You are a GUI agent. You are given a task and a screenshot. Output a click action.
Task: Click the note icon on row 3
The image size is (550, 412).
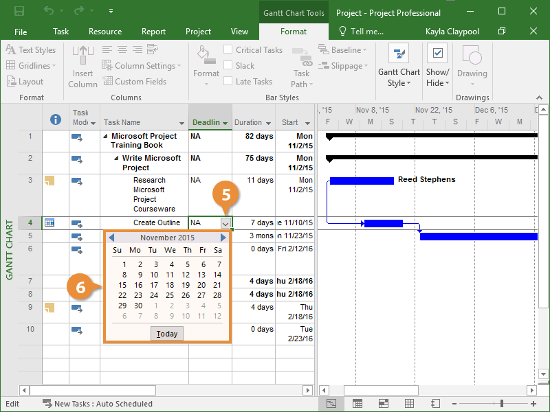[x=49, y=181]
